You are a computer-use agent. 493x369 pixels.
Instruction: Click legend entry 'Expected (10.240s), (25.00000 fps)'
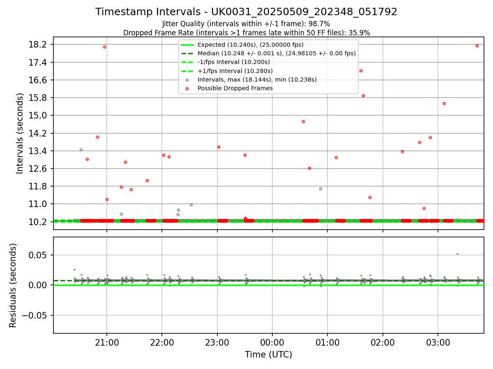(x=251, y=45)
